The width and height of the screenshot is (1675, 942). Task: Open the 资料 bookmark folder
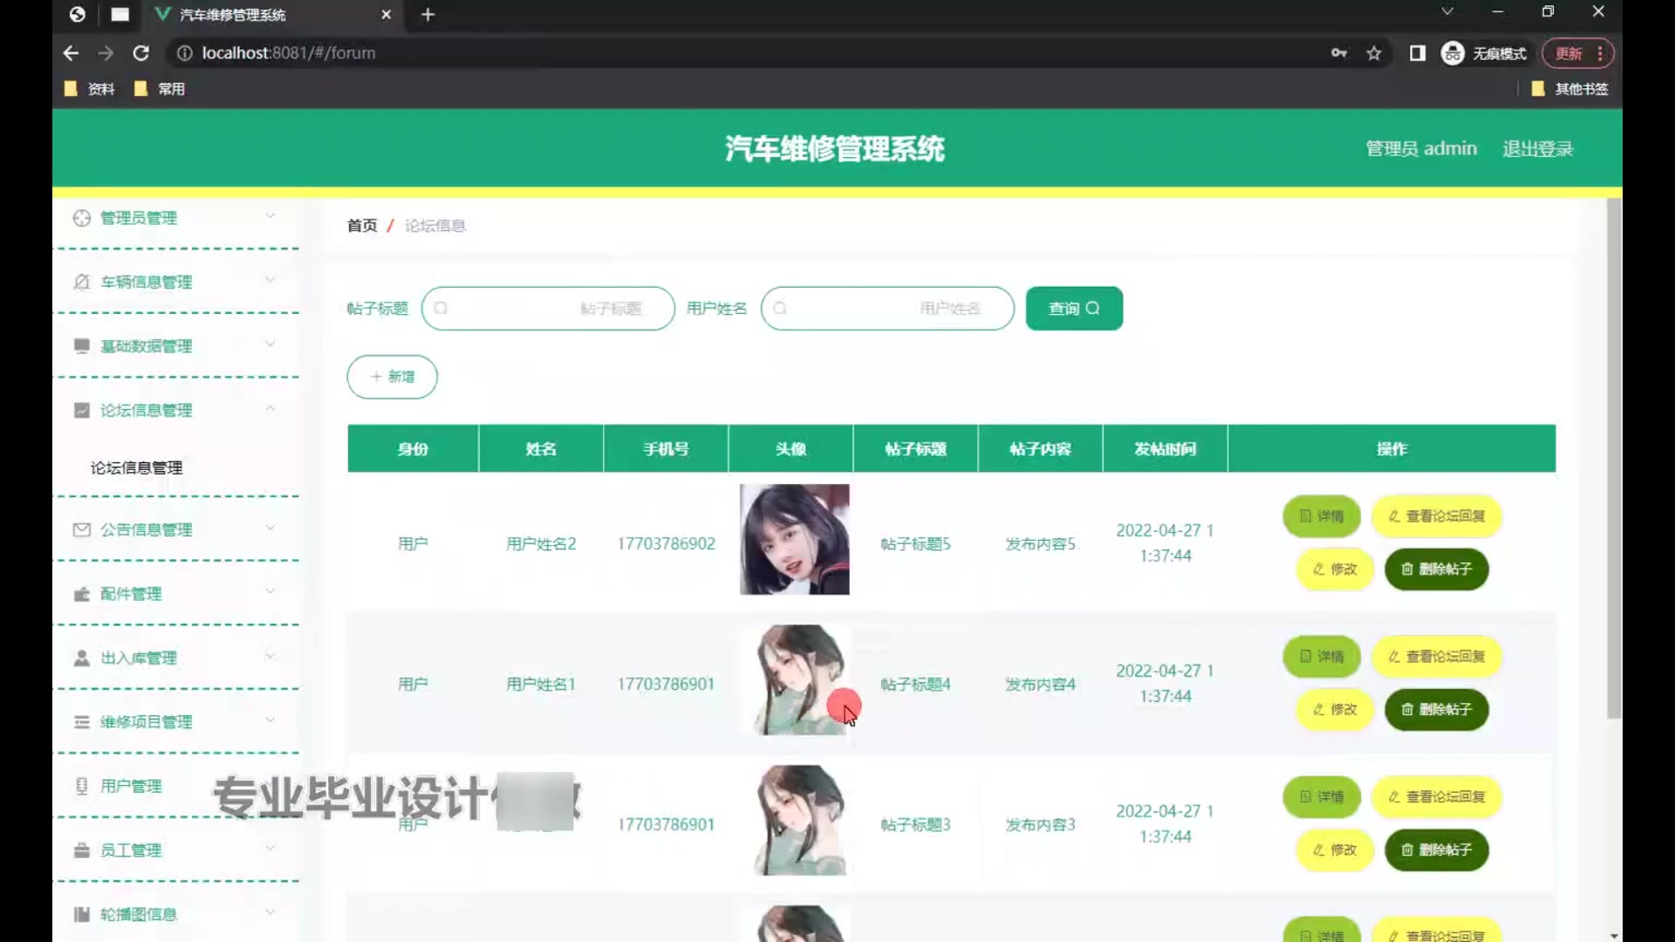[90, 89]
